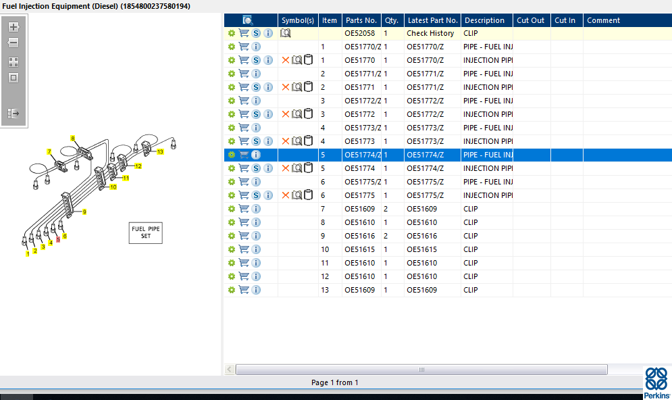Select callout 12 in the diagram

click(x=138, y=166)
